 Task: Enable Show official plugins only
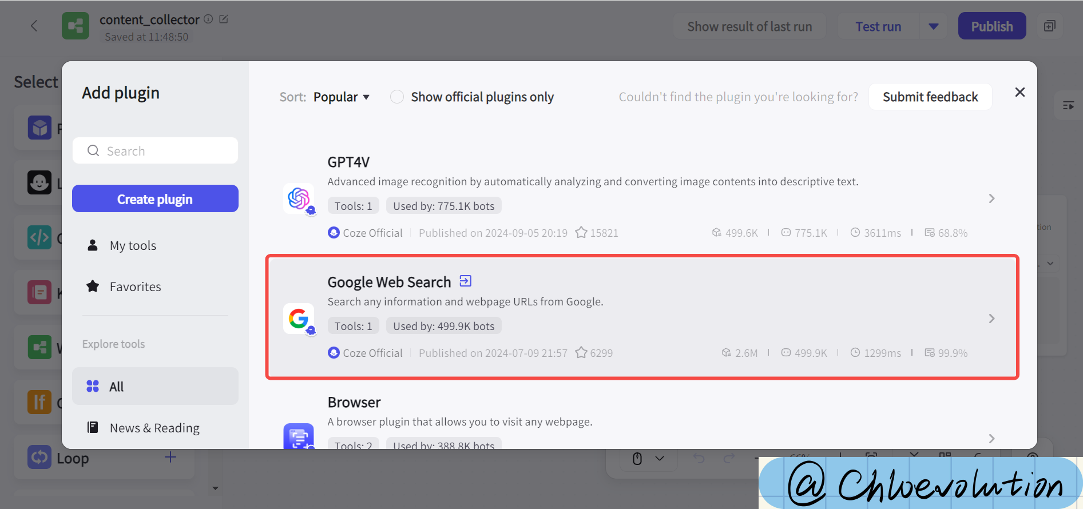click(x=397, y=97)
